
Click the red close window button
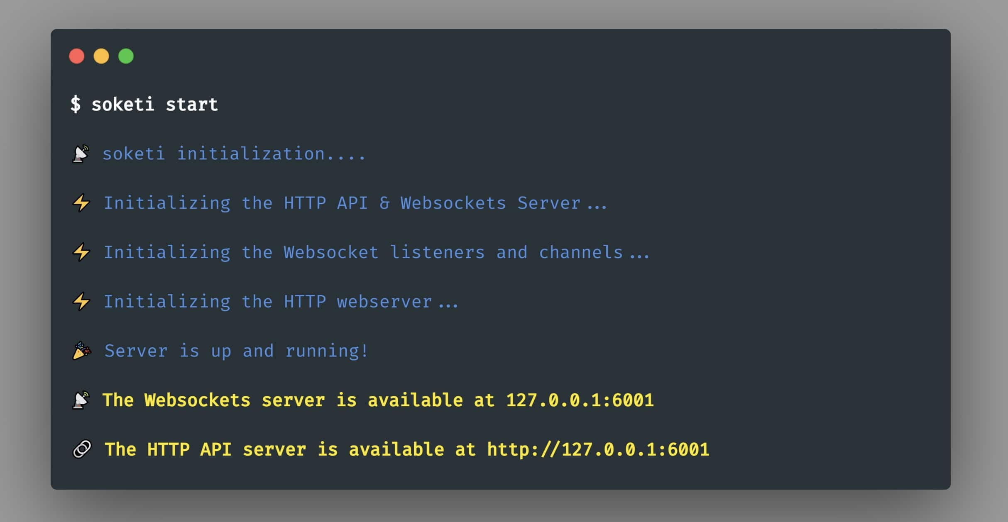(x=76, y=56)
